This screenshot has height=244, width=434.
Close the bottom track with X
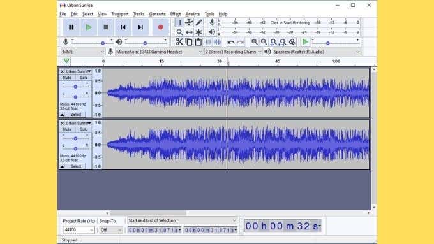point(63,123)
